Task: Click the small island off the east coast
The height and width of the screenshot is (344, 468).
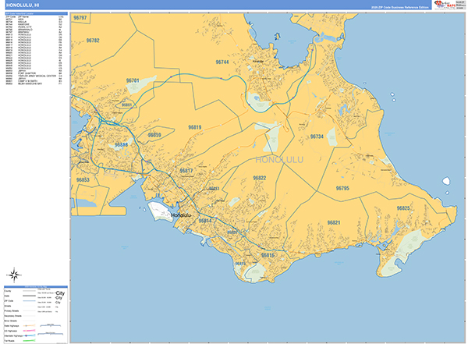Action: pyautogui.click(x=445, y=181)
